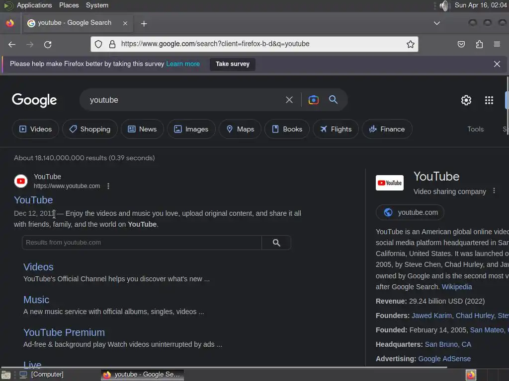
Task: Filter results by Books
Action: click(287, 129)
